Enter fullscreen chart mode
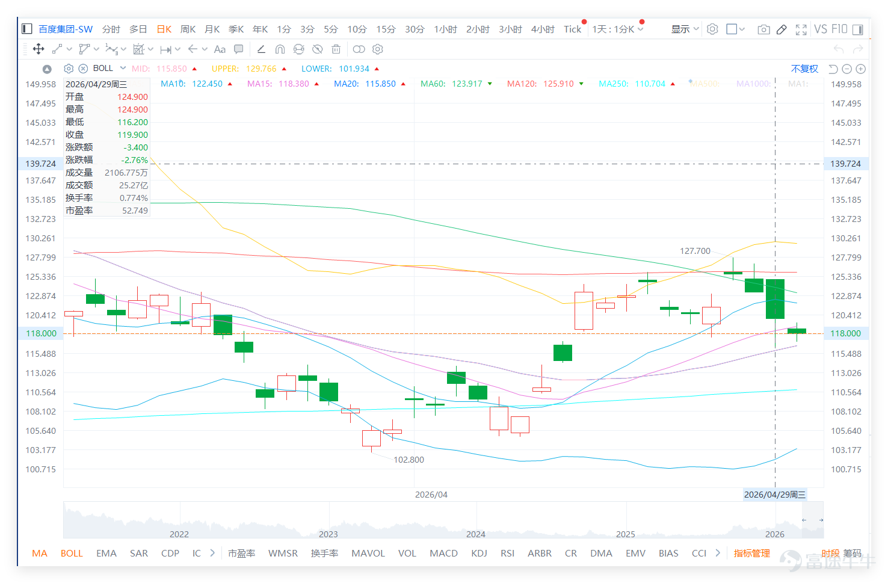888x583 pixels. click(801, 29)
